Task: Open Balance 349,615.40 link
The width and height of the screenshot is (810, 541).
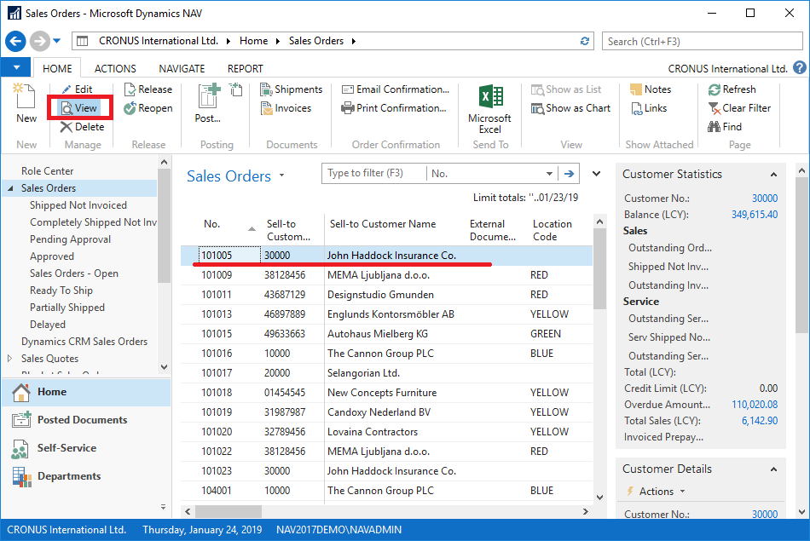Action: click(x=755, y=214)
